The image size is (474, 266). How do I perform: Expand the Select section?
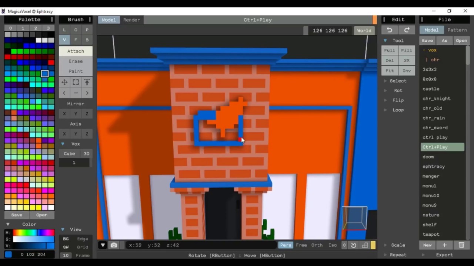[x=385, y=81]
